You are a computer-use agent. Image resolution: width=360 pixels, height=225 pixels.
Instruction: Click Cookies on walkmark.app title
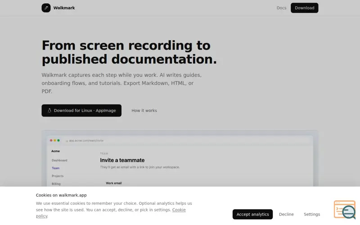click(x=61, y=195)
